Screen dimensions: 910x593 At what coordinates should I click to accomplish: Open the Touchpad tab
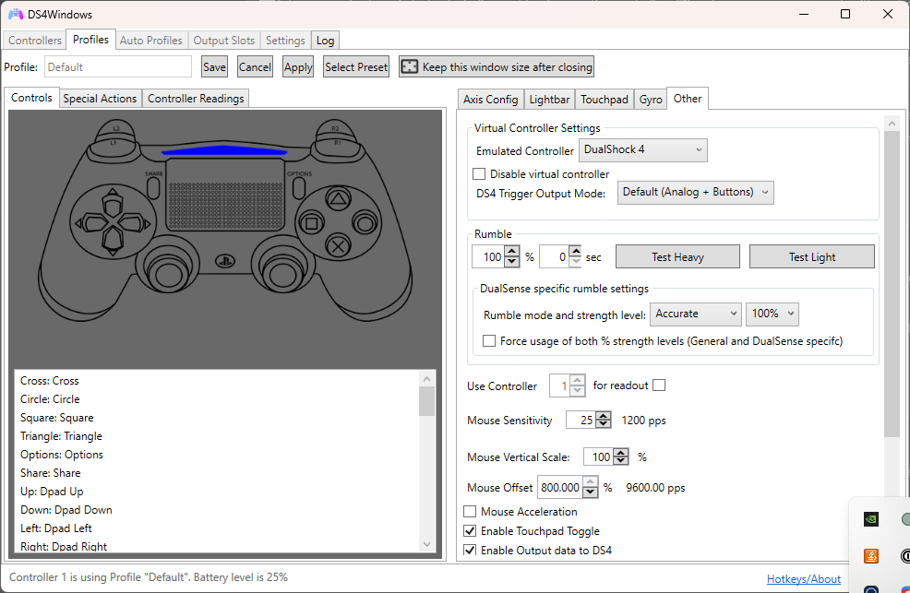[x=605, y=99]
